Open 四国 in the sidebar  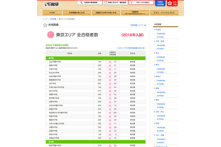157,123
